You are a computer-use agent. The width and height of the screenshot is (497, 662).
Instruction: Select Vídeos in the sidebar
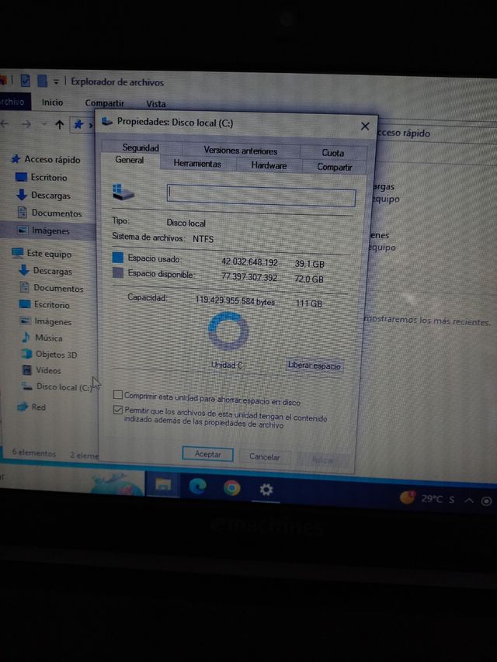point(41,370)
